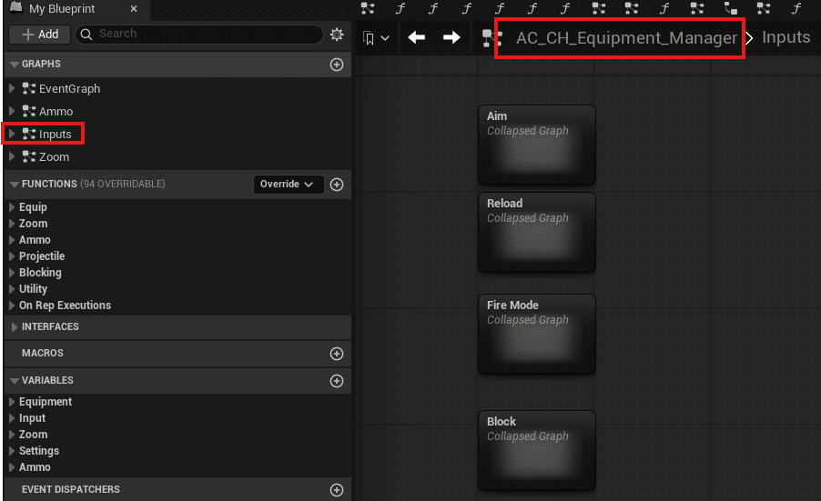Click the Add button in My Blueprint
The width and height of the screenshot is (821, 501).
pos(40,35)
